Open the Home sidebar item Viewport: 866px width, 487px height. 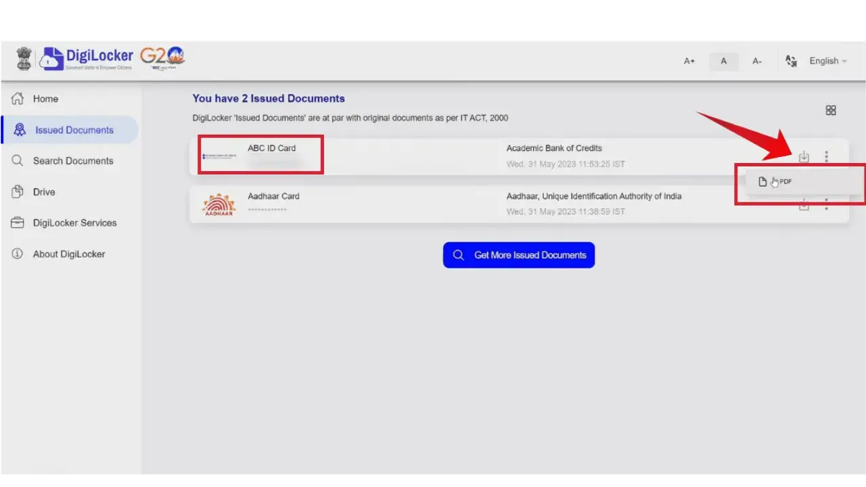click(45, 99)
